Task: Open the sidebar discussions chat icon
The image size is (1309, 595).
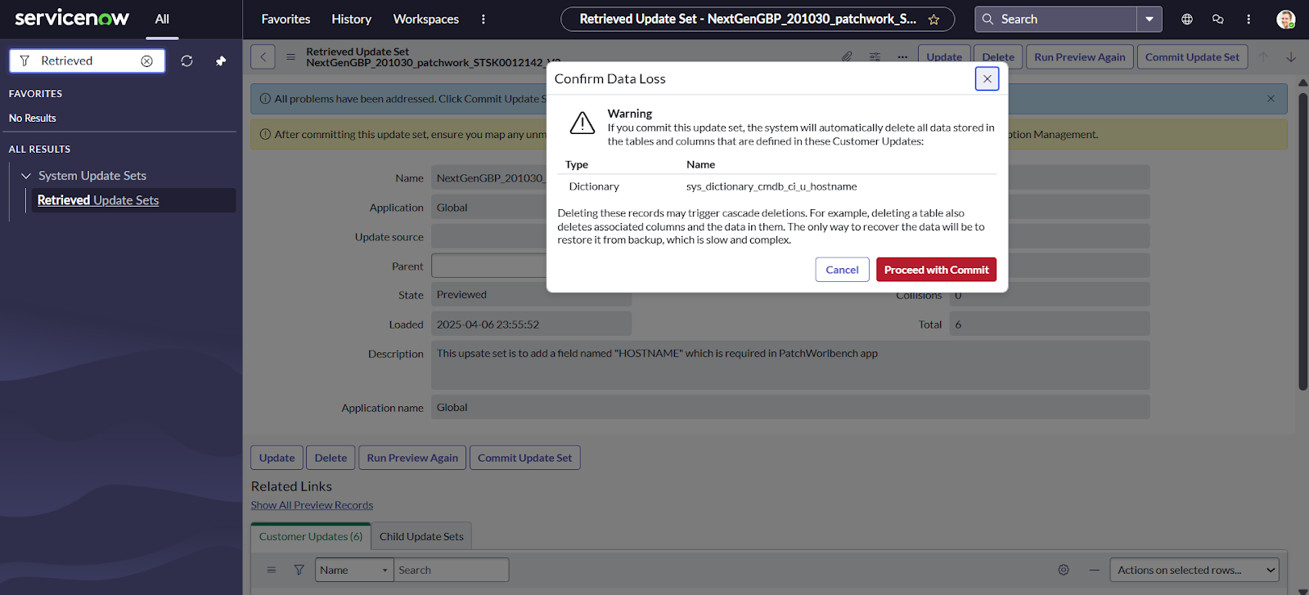Action: click(1217, 19)
